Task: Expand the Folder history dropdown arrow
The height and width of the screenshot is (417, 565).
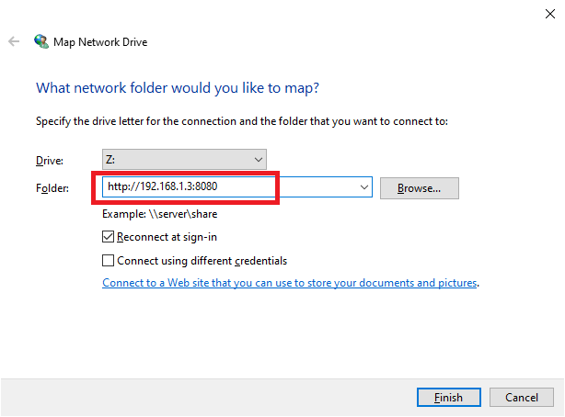Action: click(x=363, y=187)
